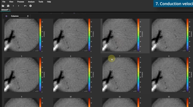Open the Process menu
The height and width of the screenshot is (107, 193).
(x=21, y=2)
